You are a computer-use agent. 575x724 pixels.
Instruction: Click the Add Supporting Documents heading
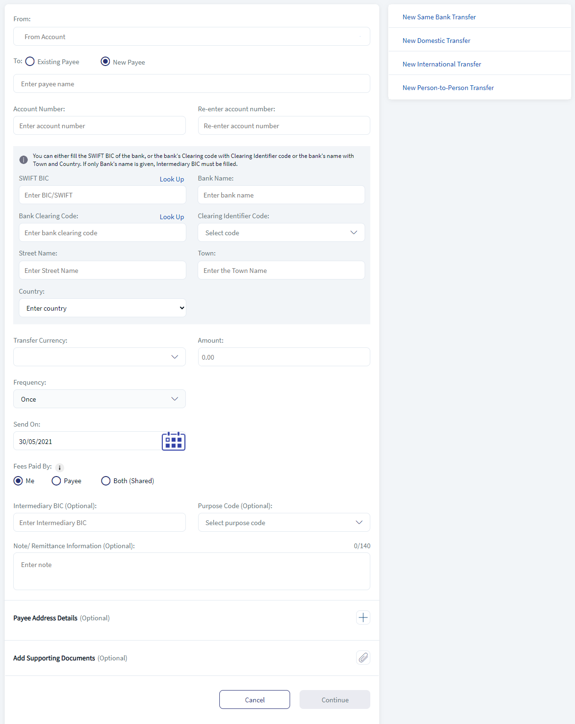coord(54,658)
